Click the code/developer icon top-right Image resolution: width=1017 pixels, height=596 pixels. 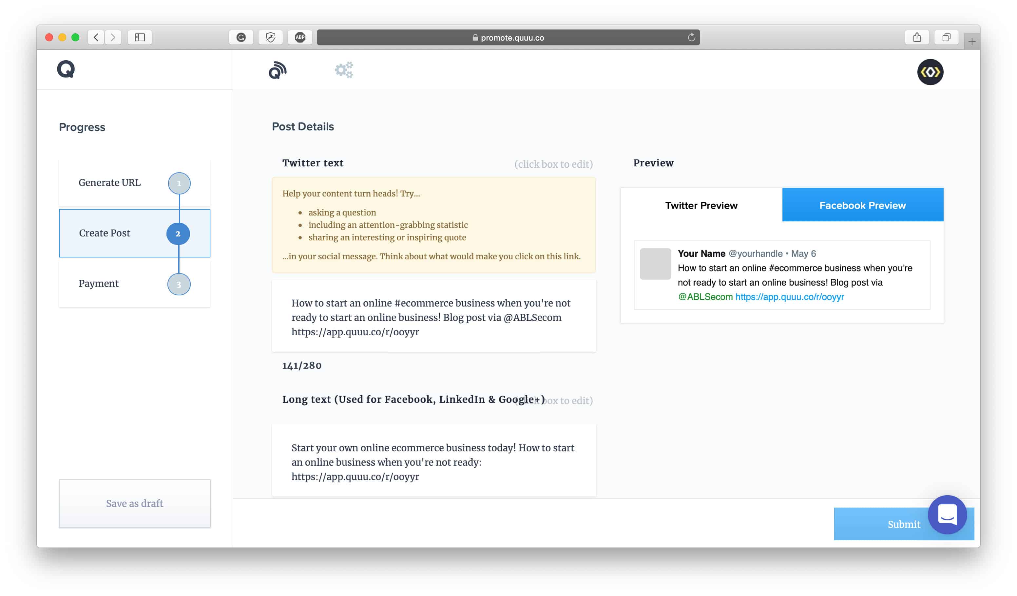coord(931,71)
